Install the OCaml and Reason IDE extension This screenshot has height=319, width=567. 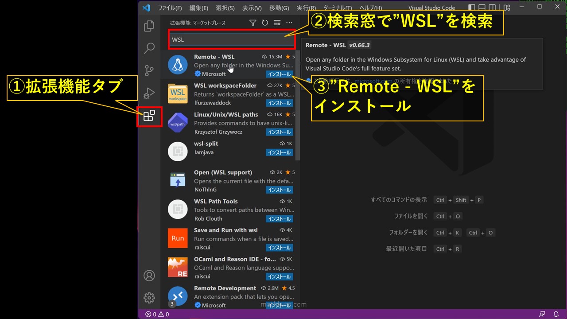279,276
